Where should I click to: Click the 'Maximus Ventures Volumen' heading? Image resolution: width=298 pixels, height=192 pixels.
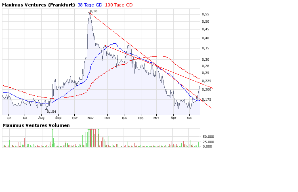(36, 125)
